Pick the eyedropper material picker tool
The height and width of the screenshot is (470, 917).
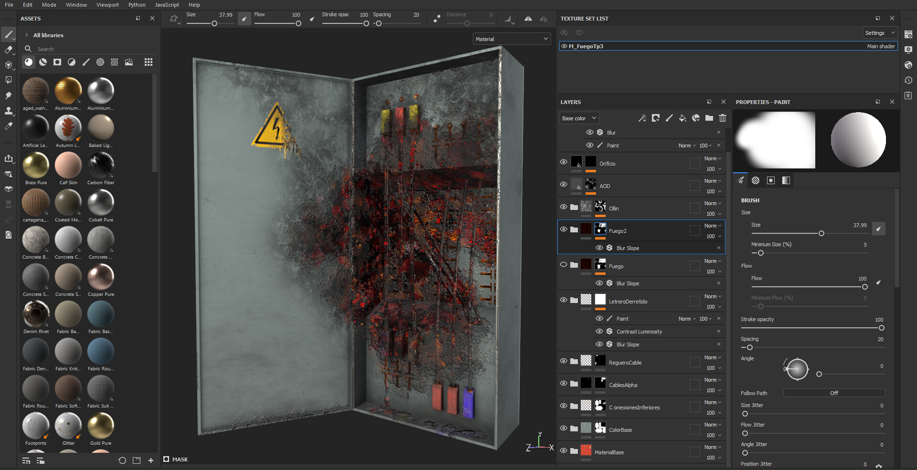[x=8, y=126]
